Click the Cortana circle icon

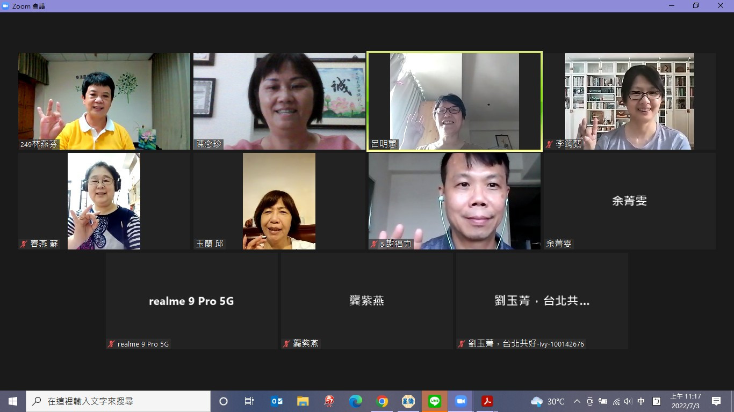(224, 401)
